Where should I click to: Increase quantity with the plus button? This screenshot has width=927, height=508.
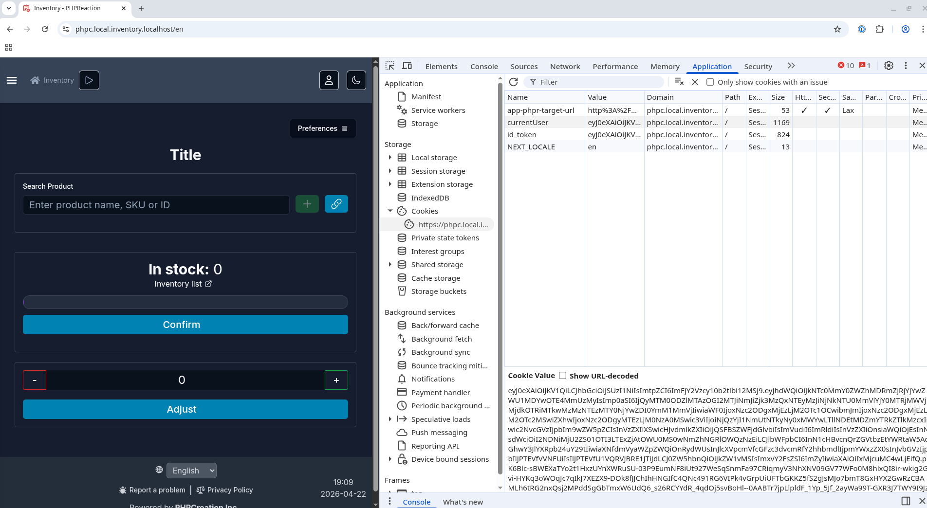336,380
